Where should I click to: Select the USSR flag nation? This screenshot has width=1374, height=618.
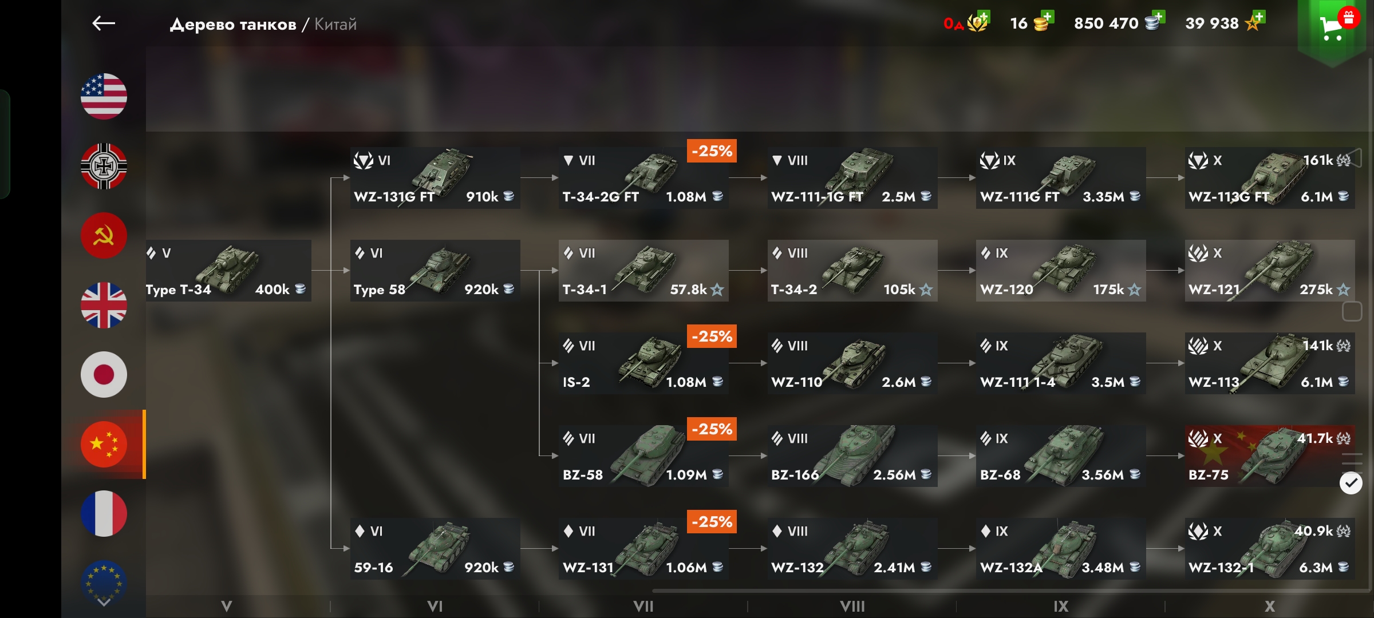(104, 236)
